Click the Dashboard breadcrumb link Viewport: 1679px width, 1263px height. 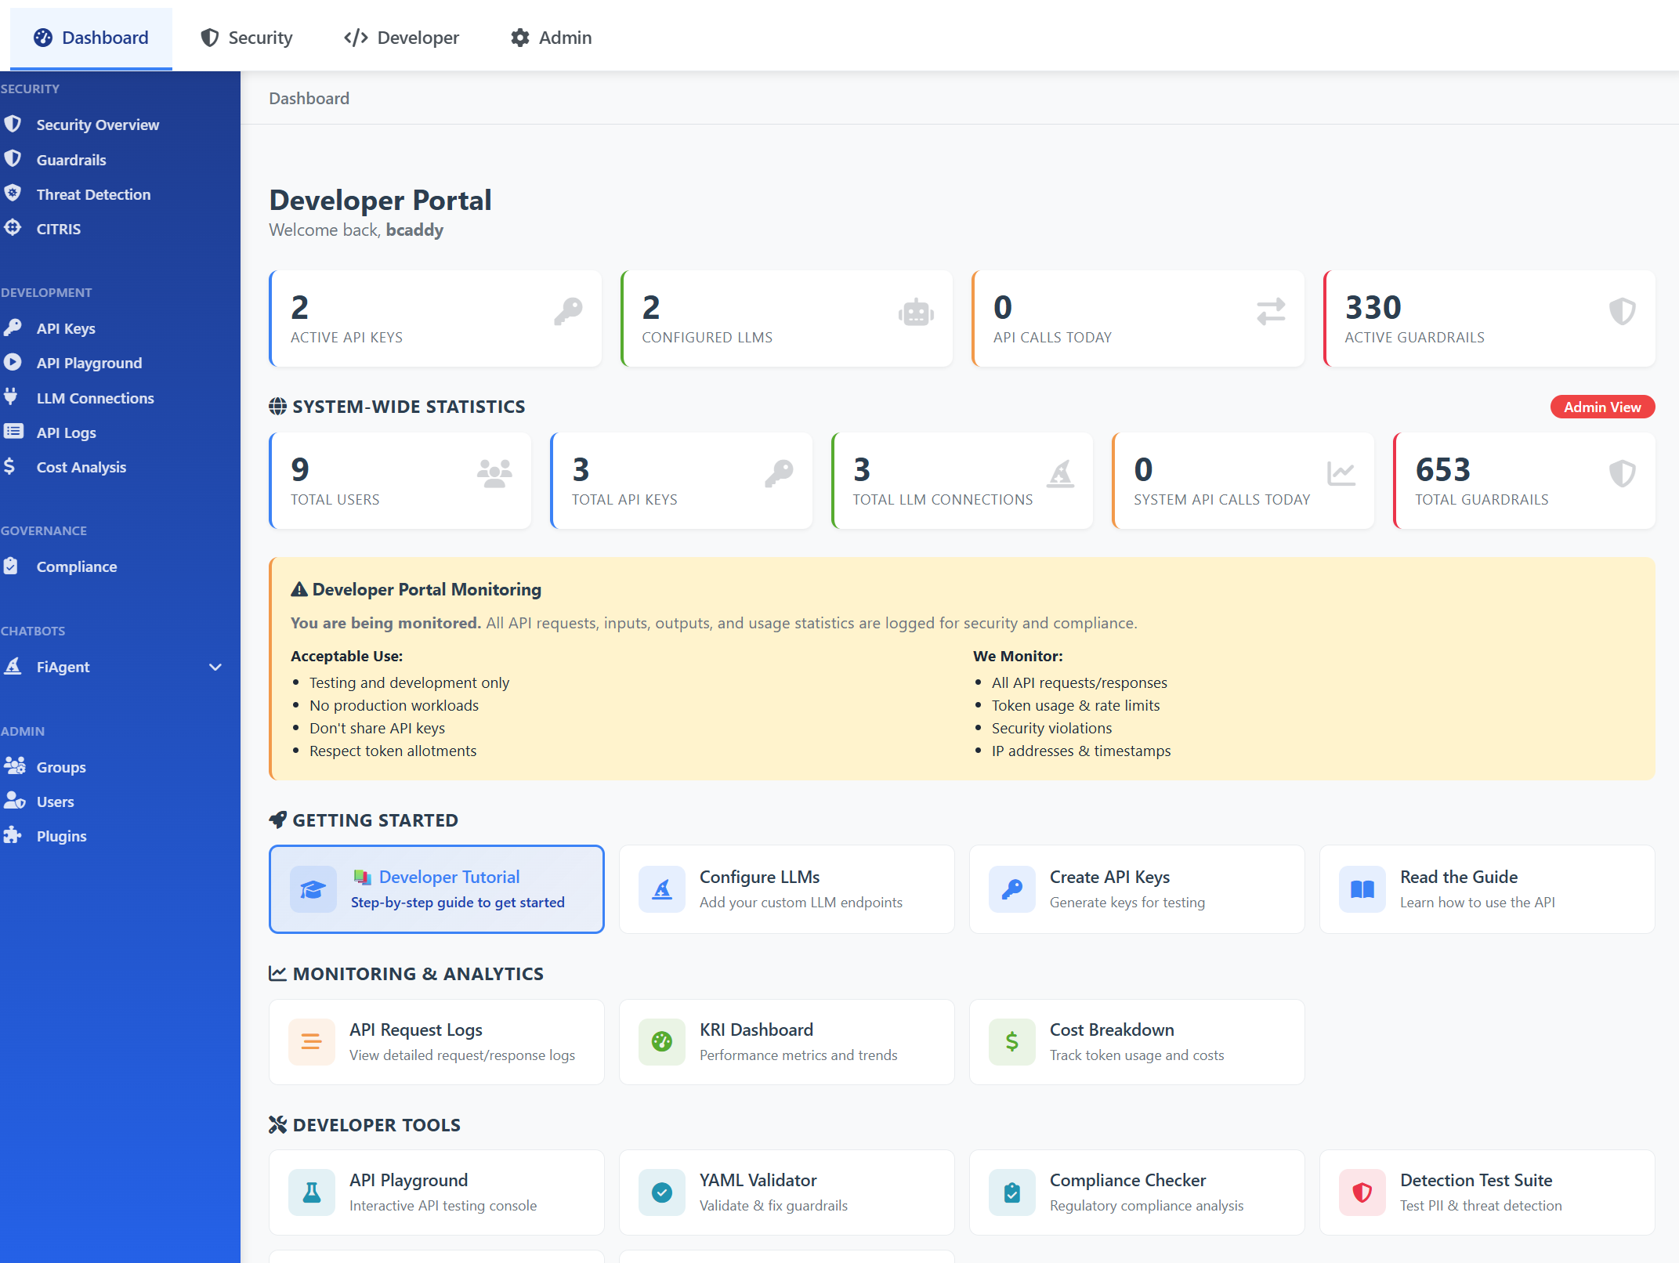point(309,97)
